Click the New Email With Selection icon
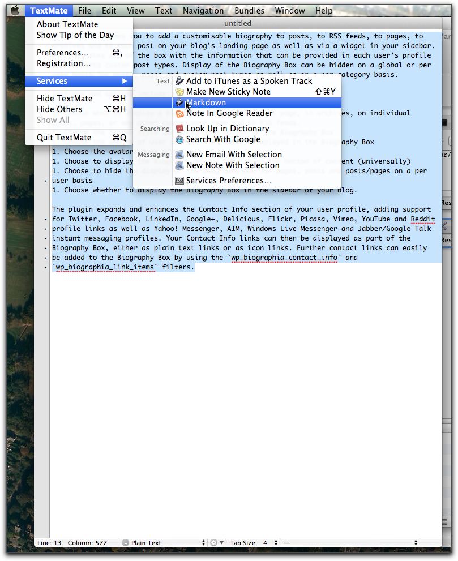The width and height of the screenshot is (458, 561). click(x=179, y=155)
